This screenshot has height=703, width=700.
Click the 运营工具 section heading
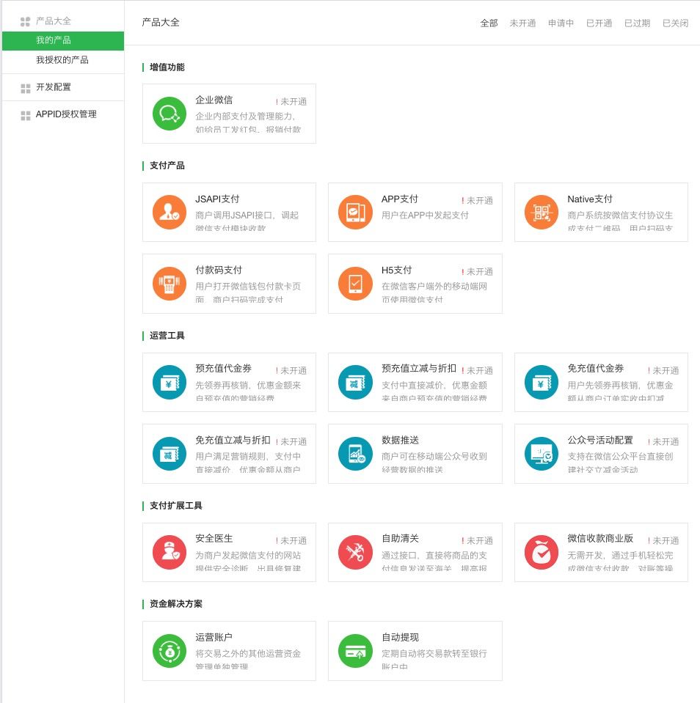[167, 335]
